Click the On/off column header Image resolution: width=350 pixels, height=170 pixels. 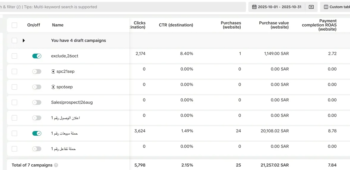click(x=34, y=25)
